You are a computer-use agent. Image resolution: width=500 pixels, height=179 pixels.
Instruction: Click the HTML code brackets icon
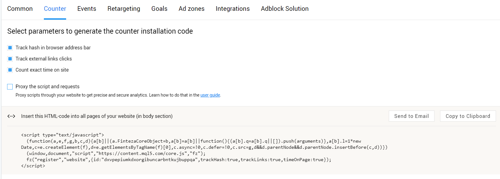(x=11, y=116)
